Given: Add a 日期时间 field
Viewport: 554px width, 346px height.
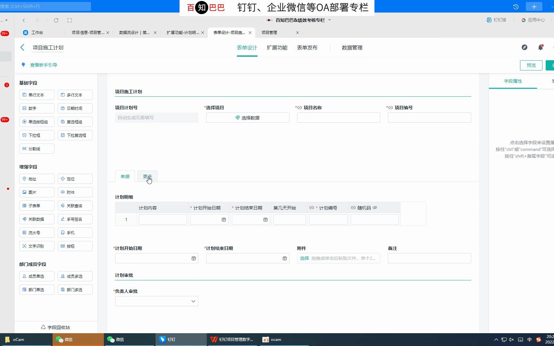Looking at the screenshot, I should (x=75, y=108).
